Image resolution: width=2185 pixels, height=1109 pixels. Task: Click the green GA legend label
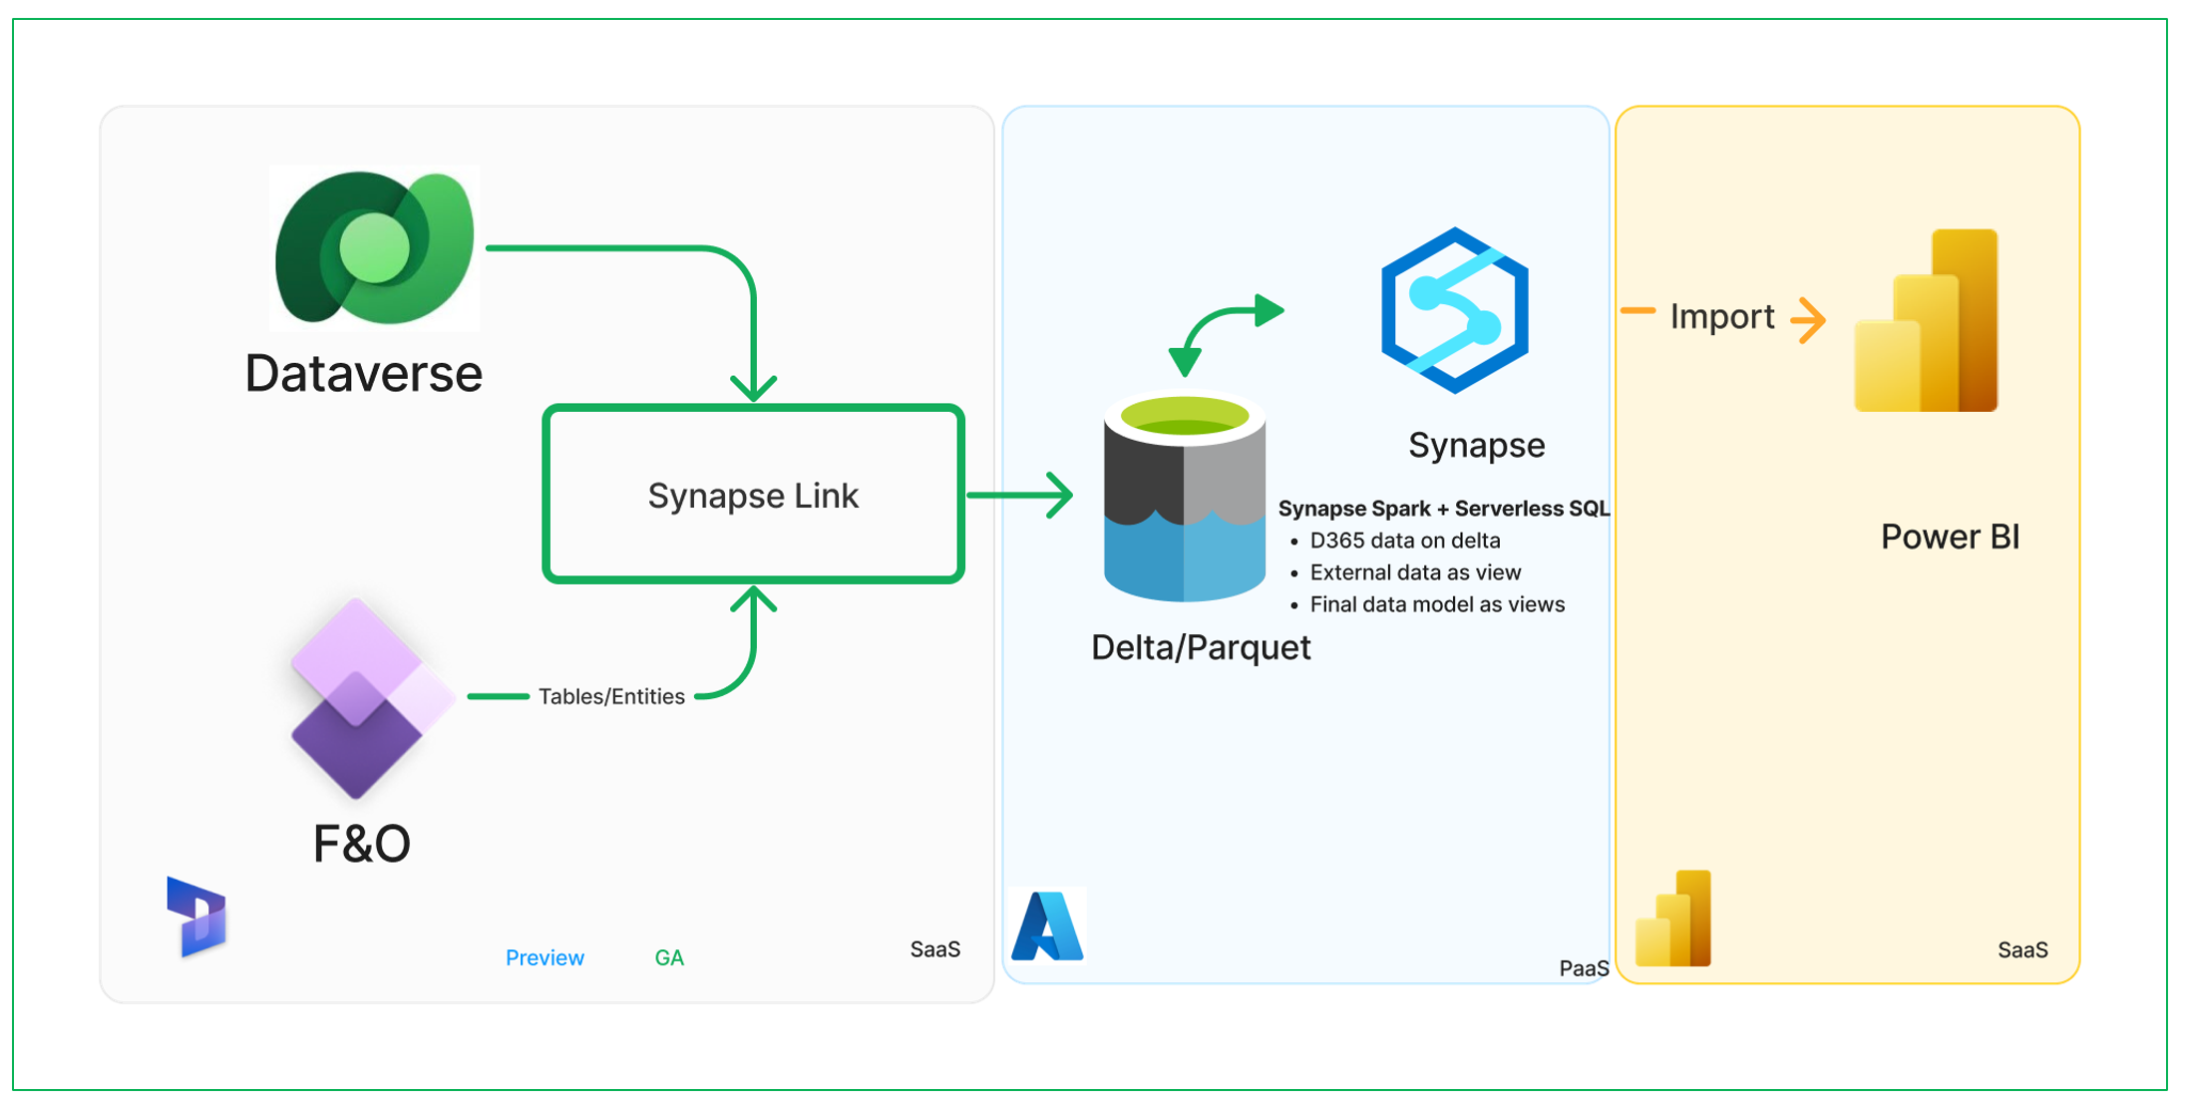669,957
